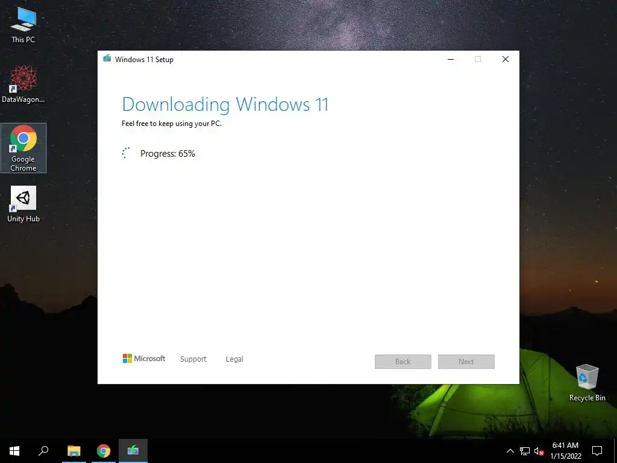Open the Action Center notifications icon
This screenshot has width=617, height=463.
click(x=597, y=451)
